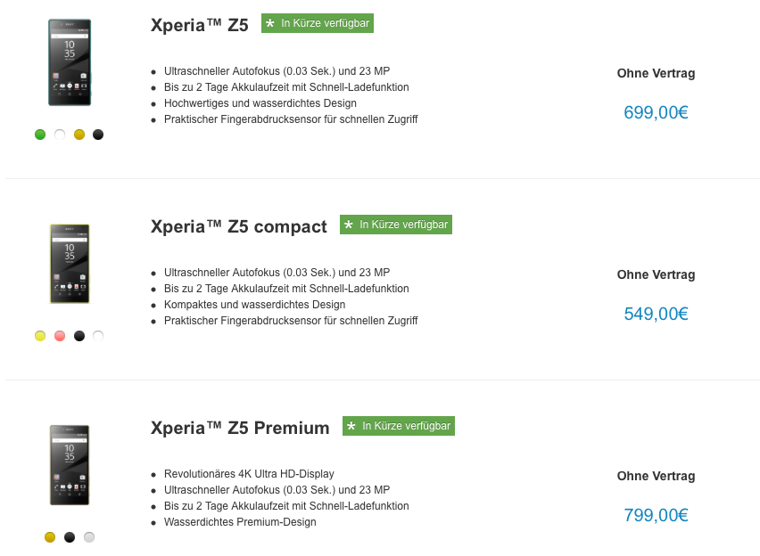Click the 549,00€ price for Z5 compact
Screen dimensions: 760x556
[656, 314]
